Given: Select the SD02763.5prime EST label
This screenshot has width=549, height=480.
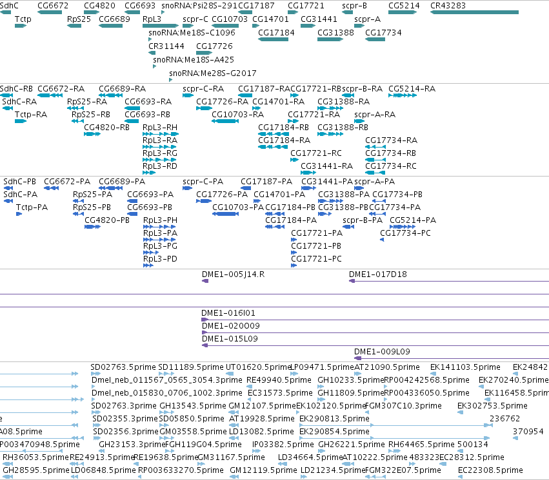Looking at the screenshot, I should (123, 367).
